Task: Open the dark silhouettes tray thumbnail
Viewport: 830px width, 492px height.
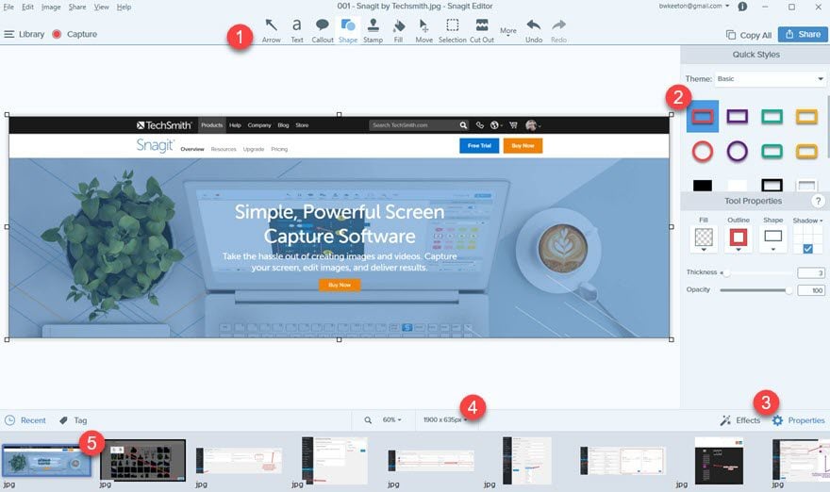Action: (x=143, y=460)
